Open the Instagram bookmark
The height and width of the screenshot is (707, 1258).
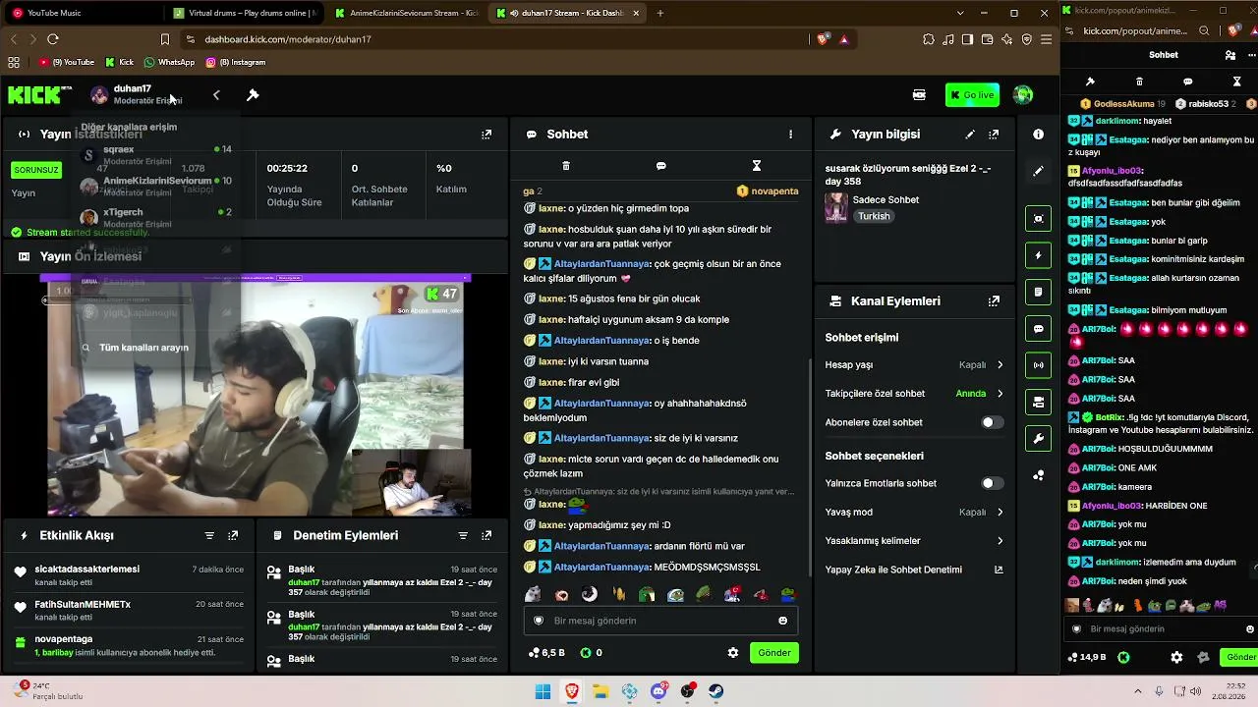coord(236,62)
